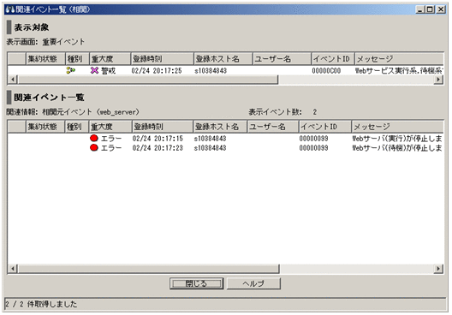The height and width of the screenshot is (315, 452).
Task: Click the 表示画面: 重要イベント label
Action: point(45,42)
